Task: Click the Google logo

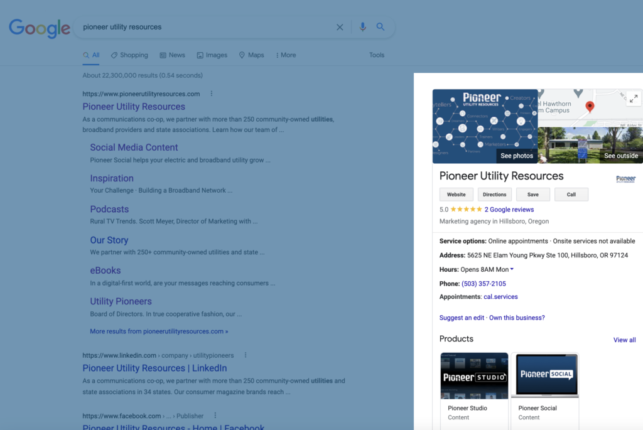Action: coord(39,28)
